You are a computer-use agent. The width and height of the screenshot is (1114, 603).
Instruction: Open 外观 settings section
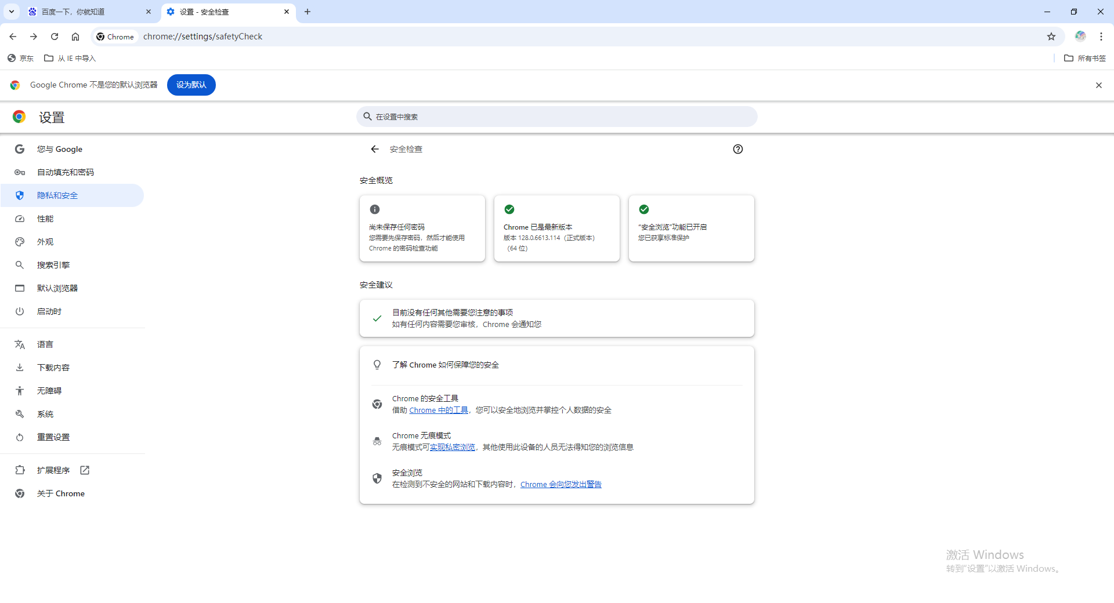(72, 242)
